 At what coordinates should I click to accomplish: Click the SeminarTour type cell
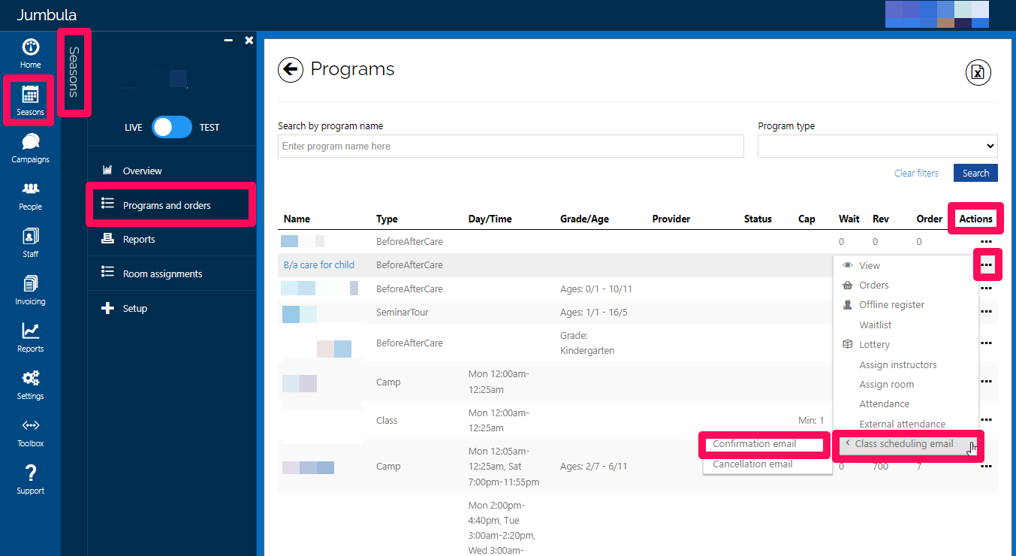pyautogui.click(x=402, y=312)
